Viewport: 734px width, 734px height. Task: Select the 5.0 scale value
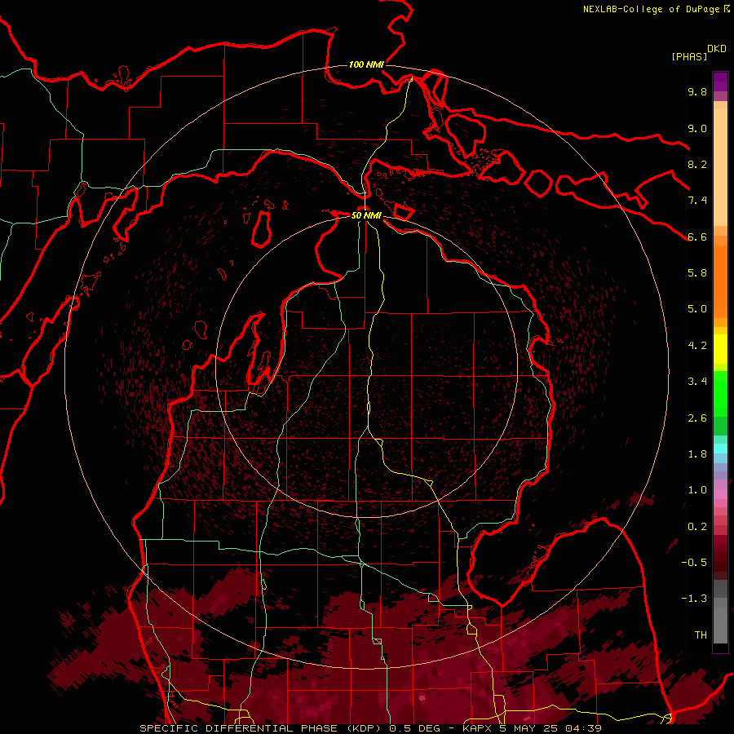pyautogui.click(x=697, y=309)
